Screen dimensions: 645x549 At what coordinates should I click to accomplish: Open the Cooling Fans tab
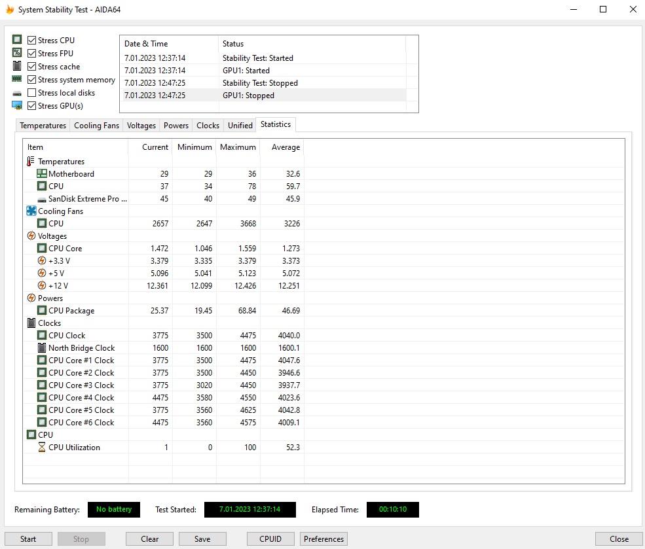pyautogui.click(x=96, y=126)
